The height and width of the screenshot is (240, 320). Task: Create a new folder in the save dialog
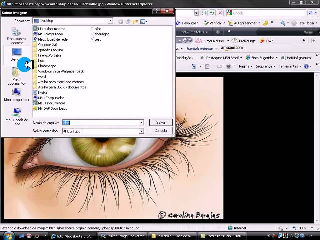[135, 21]
